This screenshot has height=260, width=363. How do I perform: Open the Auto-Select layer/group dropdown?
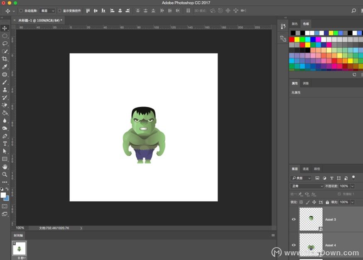47,11
